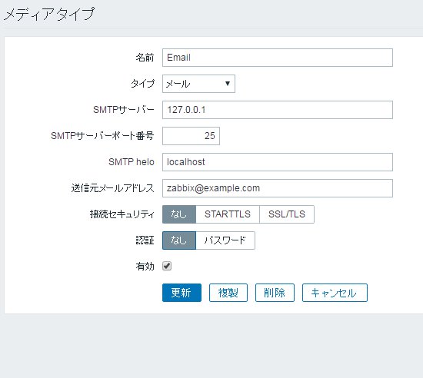
Task: Click the 送信元メールアドレス field
Action: (x=278, y=188)
